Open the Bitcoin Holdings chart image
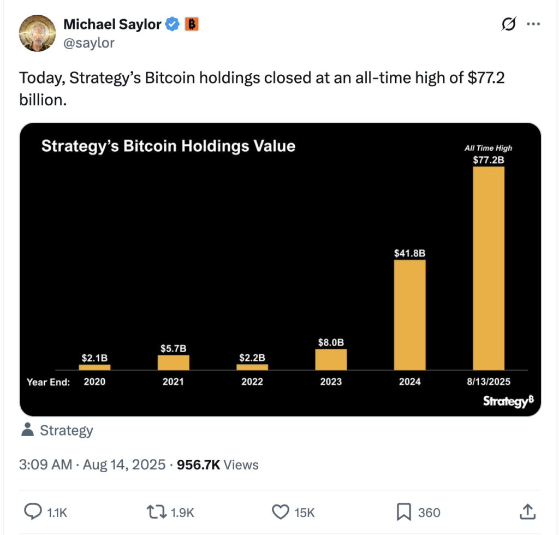559x535 pixels. [x=280, y=269]
